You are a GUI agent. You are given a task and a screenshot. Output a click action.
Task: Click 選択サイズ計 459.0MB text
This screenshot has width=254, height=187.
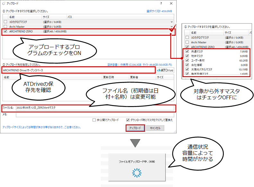tap(159, 11)
